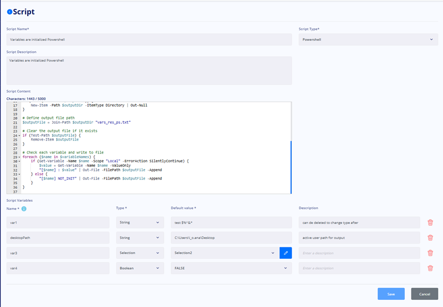443x307 pixels.
Task: Click the '-ValueOnly' code line 31
Action: (x=85, y=165)
